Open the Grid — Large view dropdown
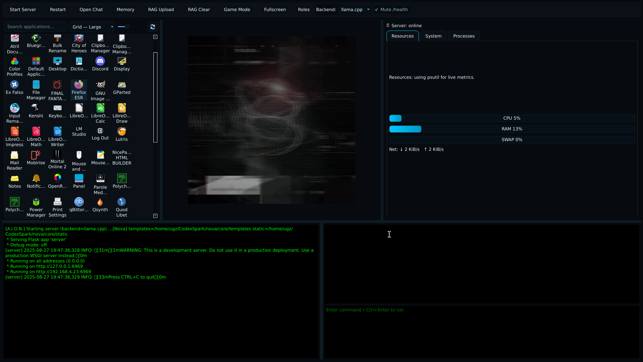The width and height of the screenshot is (643, 362). [92, 27]
